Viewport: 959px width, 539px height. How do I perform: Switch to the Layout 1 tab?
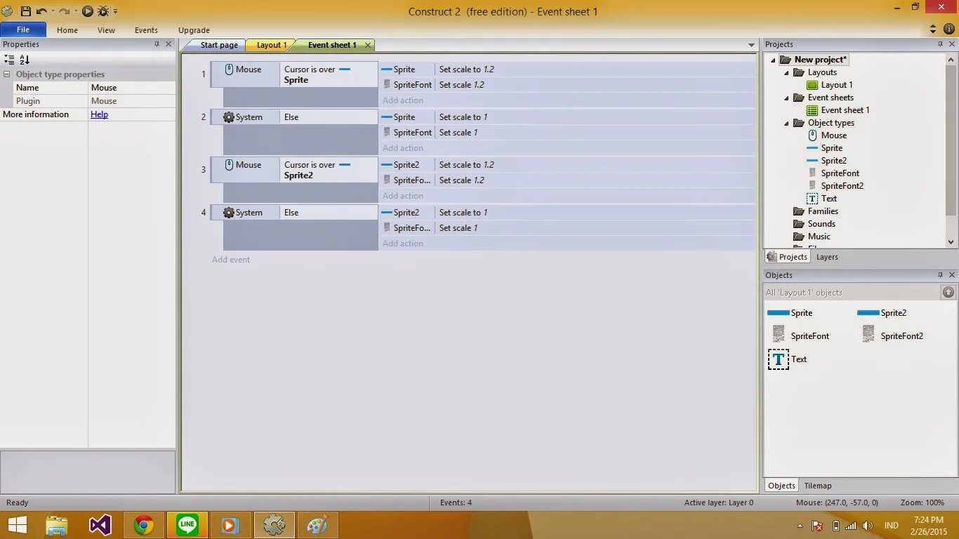tap(271, 45)
